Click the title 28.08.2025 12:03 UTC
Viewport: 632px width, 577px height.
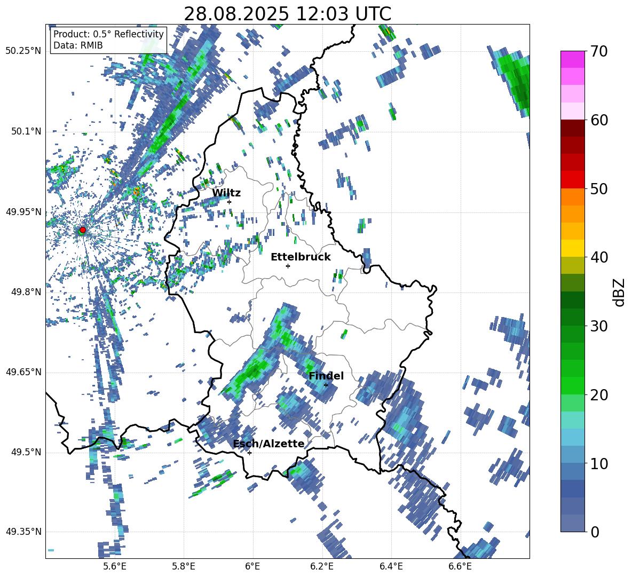(x=287, y=14)
